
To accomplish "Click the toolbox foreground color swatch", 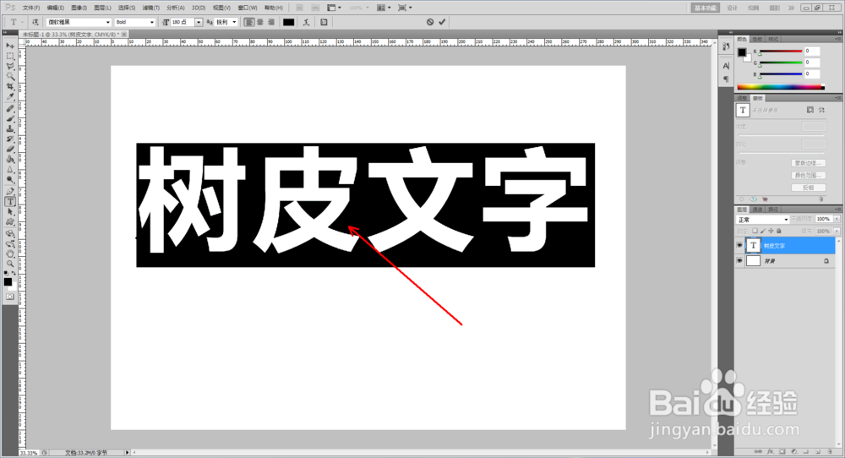I will point(8,281).
